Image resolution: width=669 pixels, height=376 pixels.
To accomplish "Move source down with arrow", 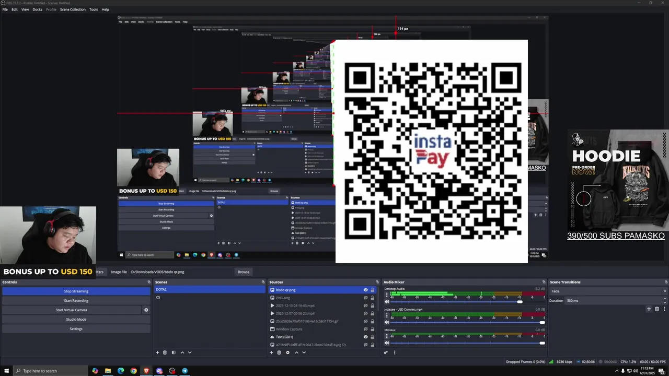I will click(304, 352).
